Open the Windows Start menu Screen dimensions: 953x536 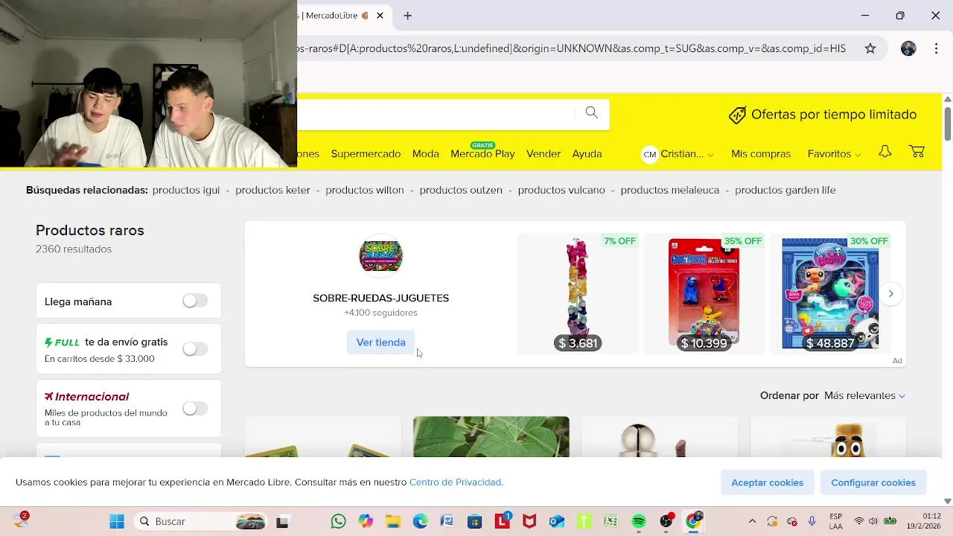coord(117,521)
